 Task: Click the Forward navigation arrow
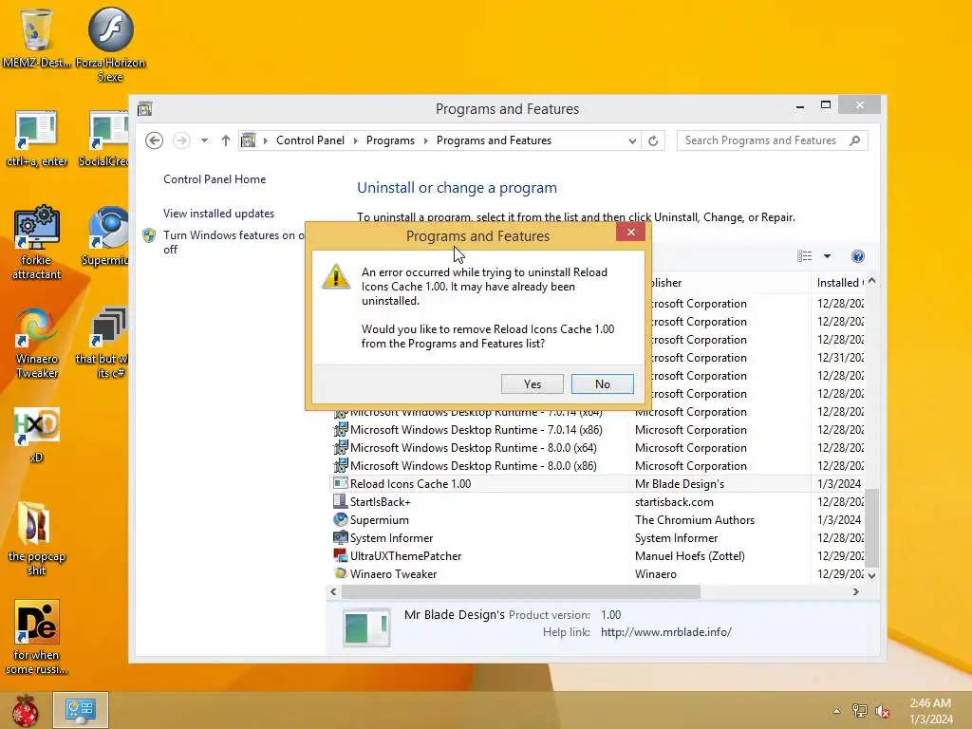(x=181, y=140)
